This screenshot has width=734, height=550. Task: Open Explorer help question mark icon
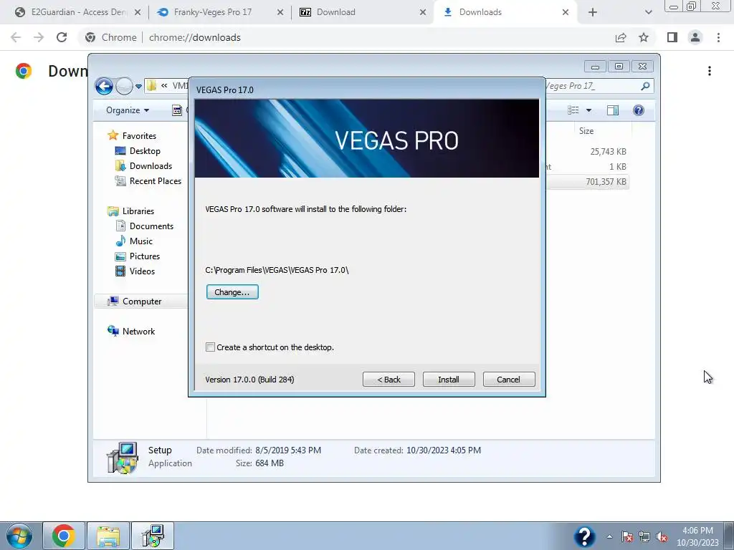[639, 110]
